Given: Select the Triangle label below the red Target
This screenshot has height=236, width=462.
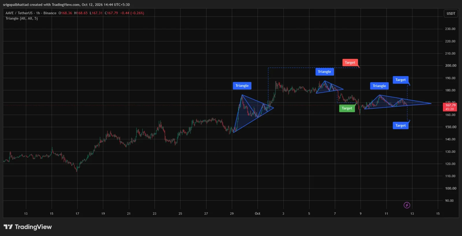Looking at the screenshot, I should [325, 72].
